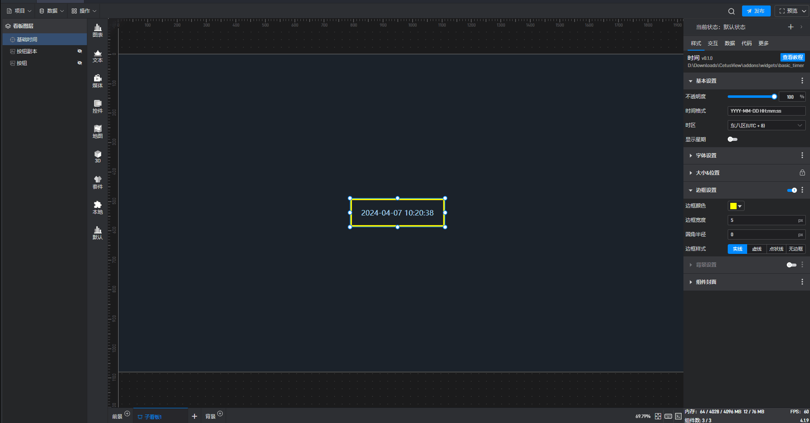
Task: Open more options for 基本设置 section
Action: [x=802, y=81]
